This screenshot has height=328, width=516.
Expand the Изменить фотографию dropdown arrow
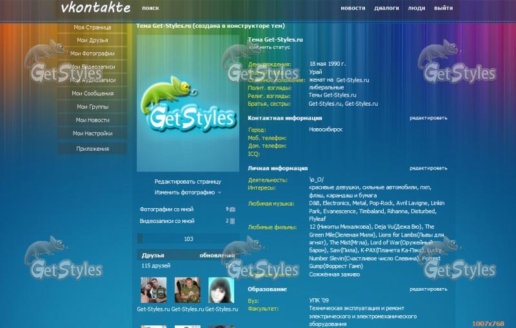coord(219,193)
